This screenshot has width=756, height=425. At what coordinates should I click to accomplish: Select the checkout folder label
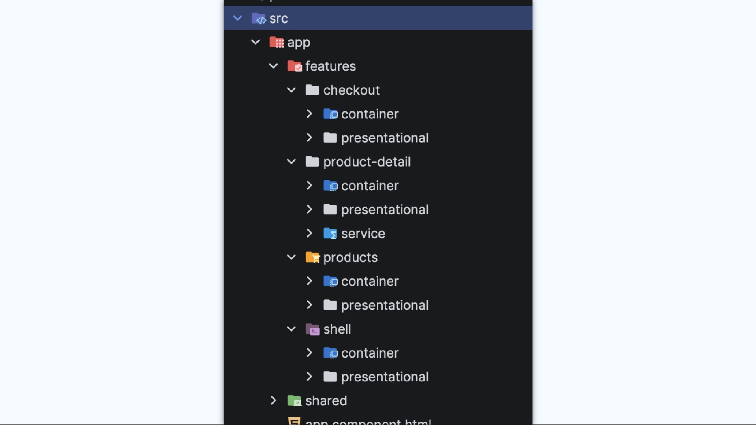pyautogui.click(x=351, y=90)
